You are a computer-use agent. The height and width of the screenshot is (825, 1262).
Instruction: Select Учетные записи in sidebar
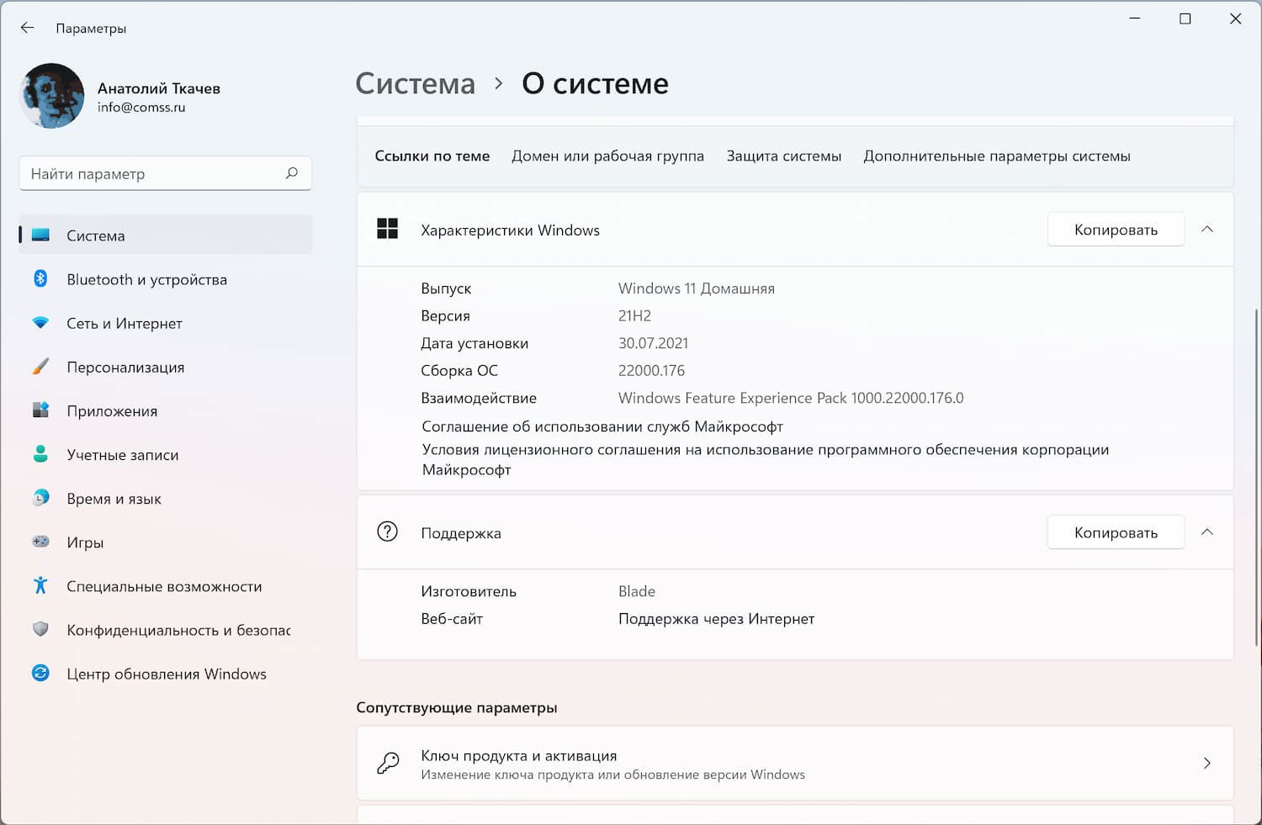coord(122,454)
